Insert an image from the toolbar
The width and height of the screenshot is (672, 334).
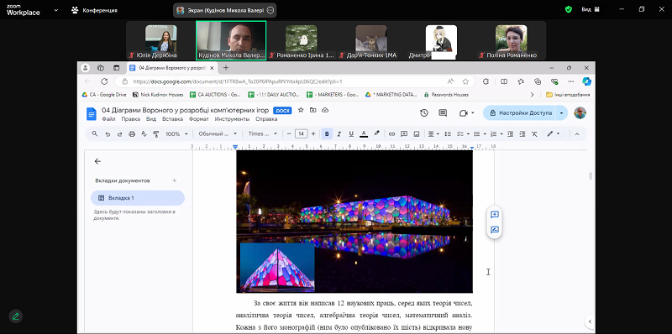416,134
